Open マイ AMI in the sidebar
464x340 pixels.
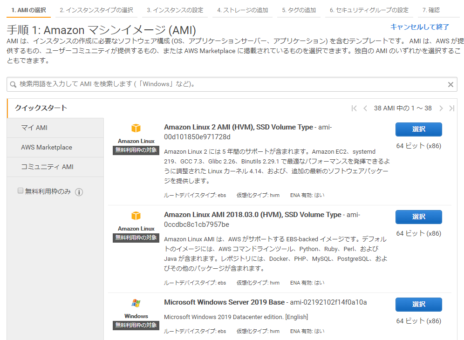55,128
